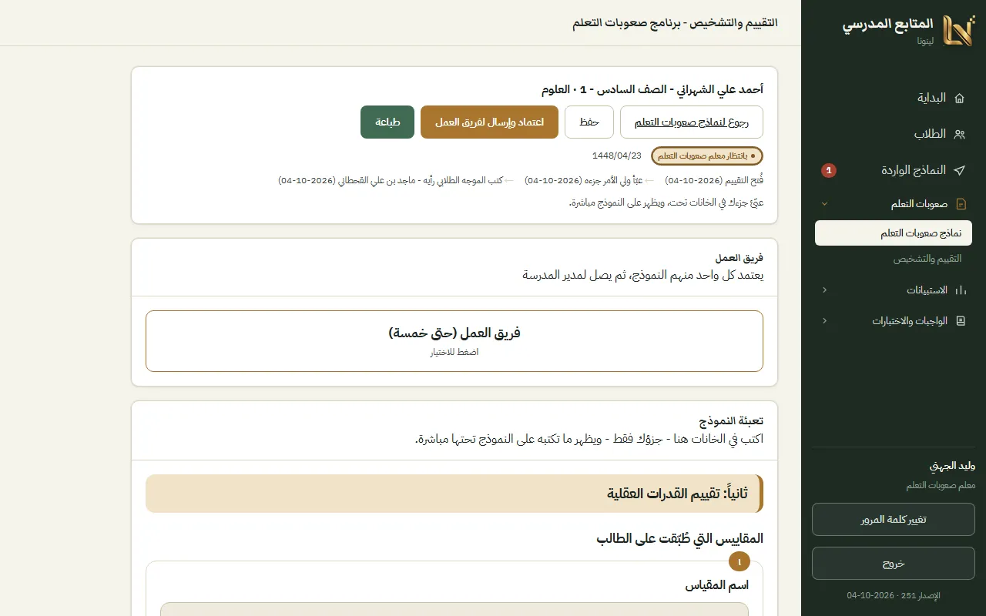Image resolution: width=986 pixels, height=616 pixels.
Task: Expand the الاستبيانات sidebar section
Action: tap(894, 290)
